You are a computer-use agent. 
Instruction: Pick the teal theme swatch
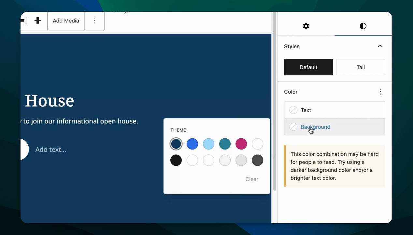(225, 144)
